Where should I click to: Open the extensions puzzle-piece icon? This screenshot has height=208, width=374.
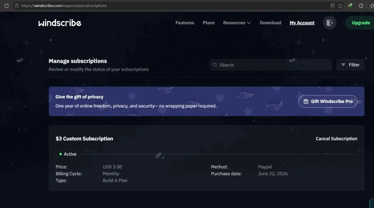pos(361,6)
